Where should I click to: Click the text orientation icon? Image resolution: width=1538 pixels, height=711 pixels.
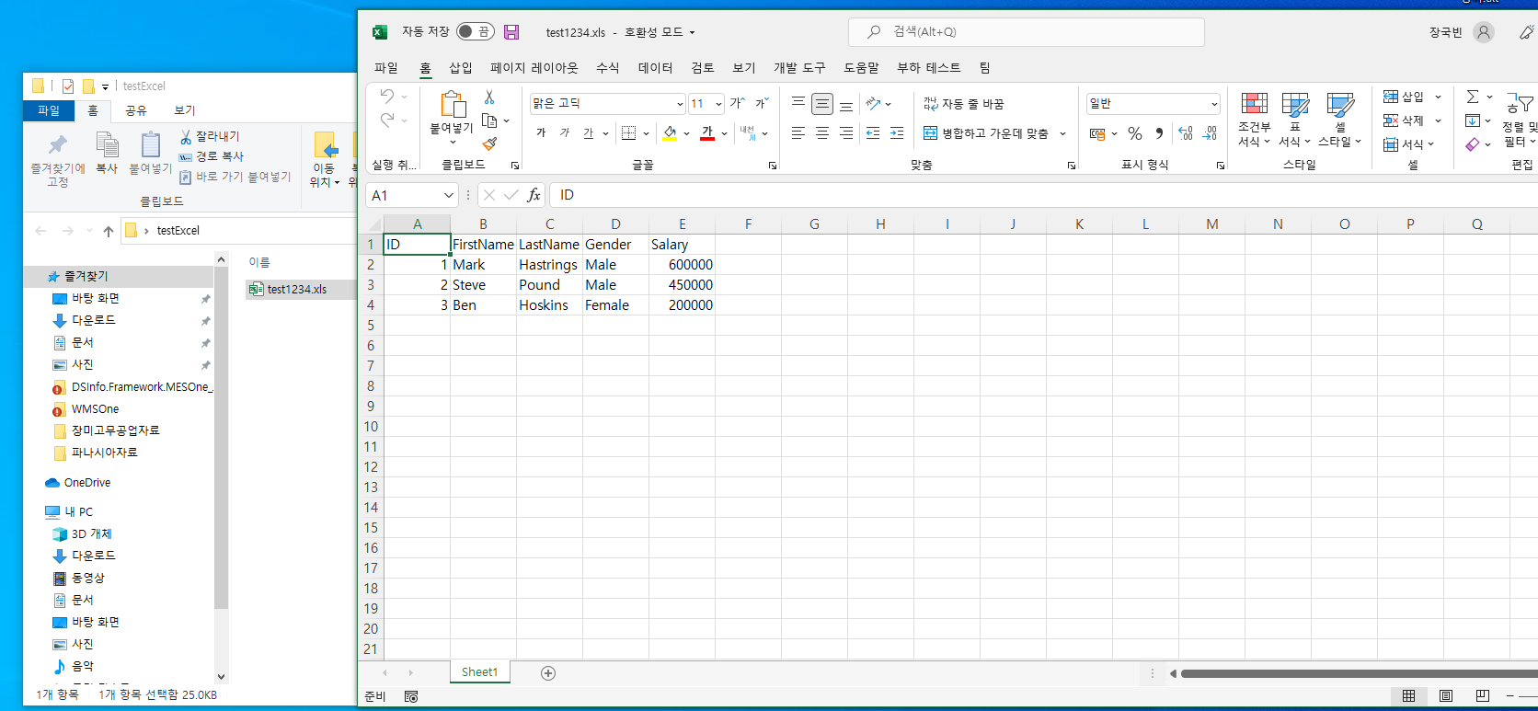[x=874, y=103]
